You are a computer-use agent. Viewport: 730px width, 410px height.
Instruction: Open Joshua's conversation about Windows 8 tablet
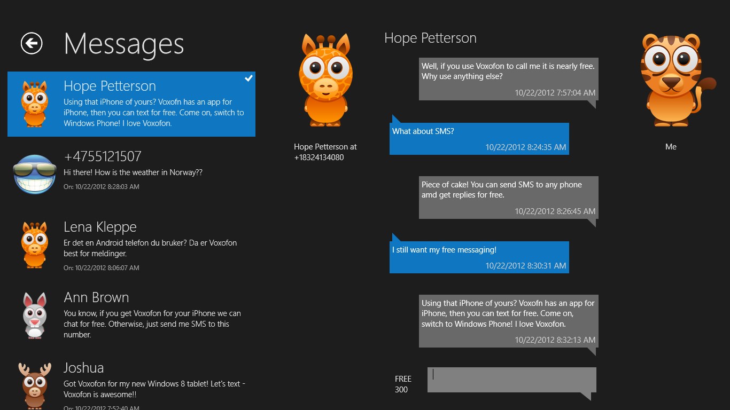[x=155, y=383]
